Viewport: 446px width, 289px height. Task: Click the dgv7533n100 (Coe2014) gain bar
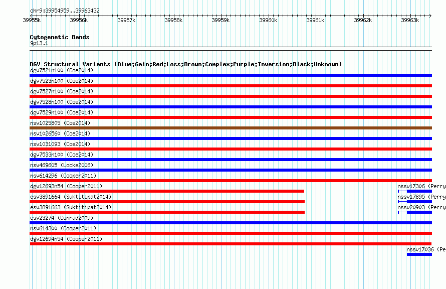tap(231, 160)
